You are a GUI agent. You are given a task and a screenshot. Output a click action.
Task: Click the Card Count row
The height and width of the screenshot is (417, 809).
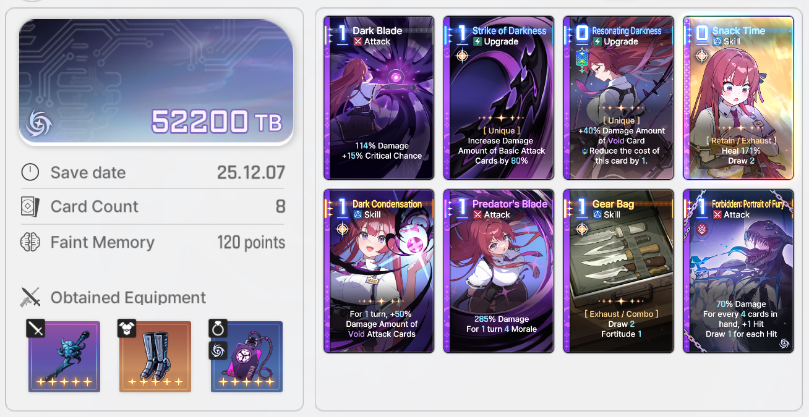click(x=153, y=206)
